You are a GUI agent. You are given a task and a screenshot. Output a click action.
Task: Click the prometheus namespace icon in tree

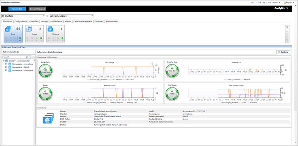tap(10, 64)
